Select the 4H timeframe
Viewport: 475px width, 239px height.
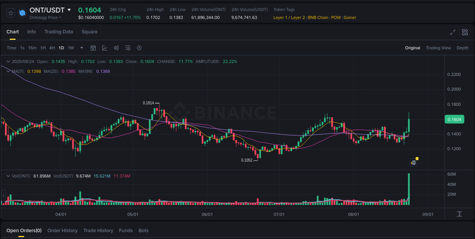(x=52, y=48)
